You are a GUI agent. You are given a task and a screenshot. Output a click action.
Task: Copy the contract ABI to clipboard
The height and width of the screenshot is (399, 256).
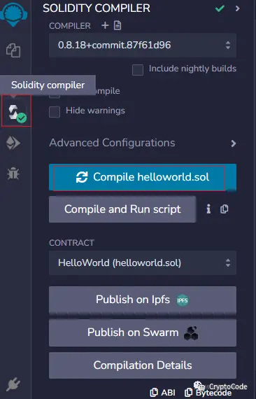(x=162, y=393)
